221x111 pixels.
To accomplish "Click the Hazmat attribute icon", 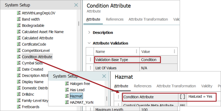I will [x=67, y=96].
